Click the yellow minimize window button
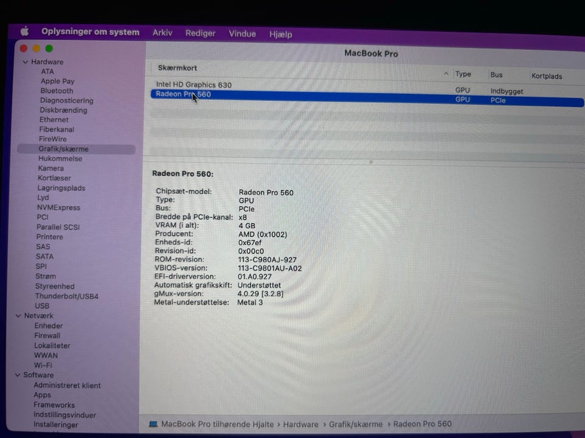585x438 pixels. [x=36, y=49]
